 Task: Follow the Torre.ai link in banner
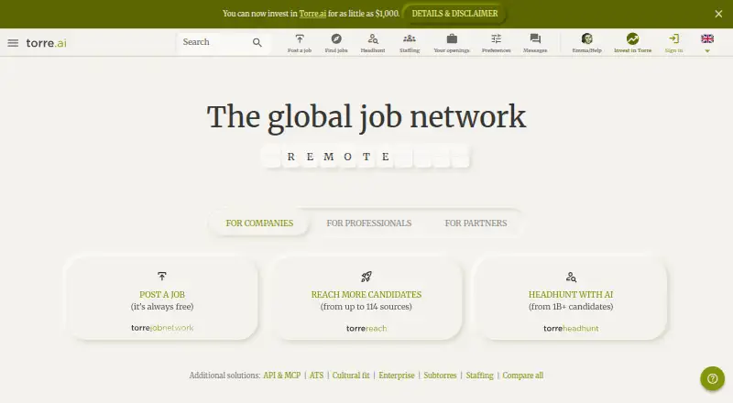click(312, 14)
